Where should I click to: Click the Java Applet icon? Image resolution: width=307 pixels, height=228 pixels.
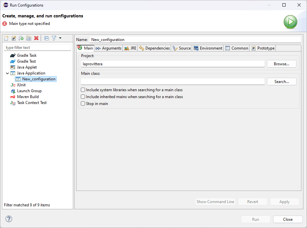click(13, 67)
